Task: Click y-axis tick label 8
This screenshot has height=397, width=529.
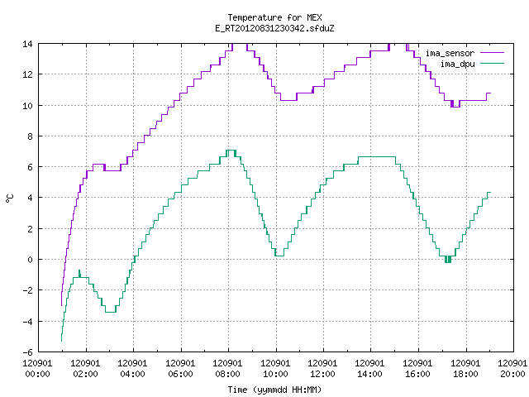Action: click(x=31, y=136)
